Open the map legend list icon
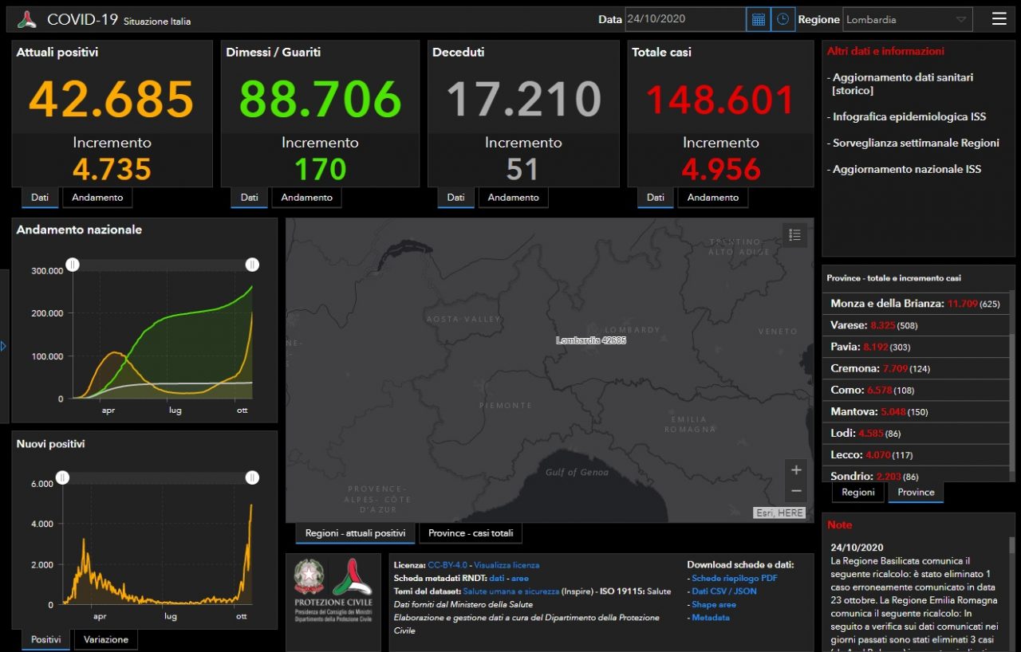 click(x=794, y=234)
